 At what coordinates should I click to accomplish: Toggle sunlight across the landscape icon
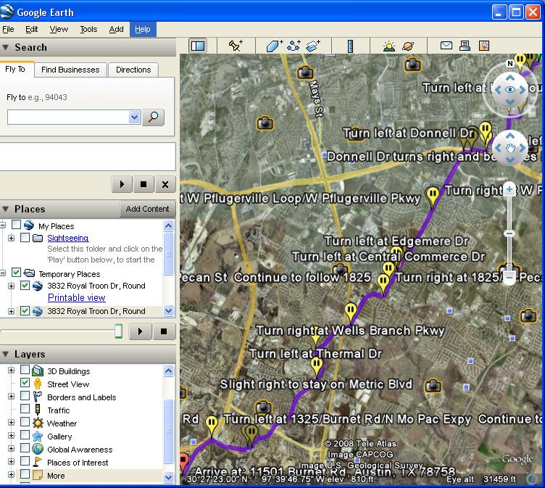[x=389, y=46]
